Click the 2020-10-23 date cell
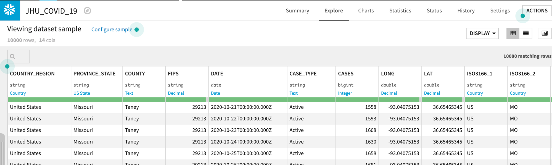 pyautogui.click(x=241, y=130)
